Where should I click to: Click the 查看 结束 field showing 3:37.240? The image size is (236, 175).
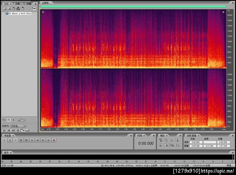(210, 146)
